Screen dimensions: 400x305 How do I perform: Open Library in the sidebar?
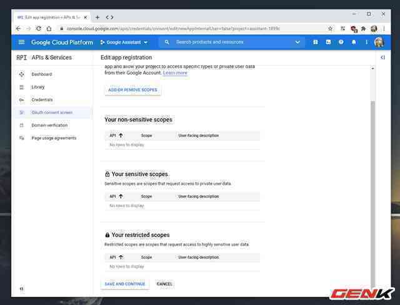click(x=37, y=87)
